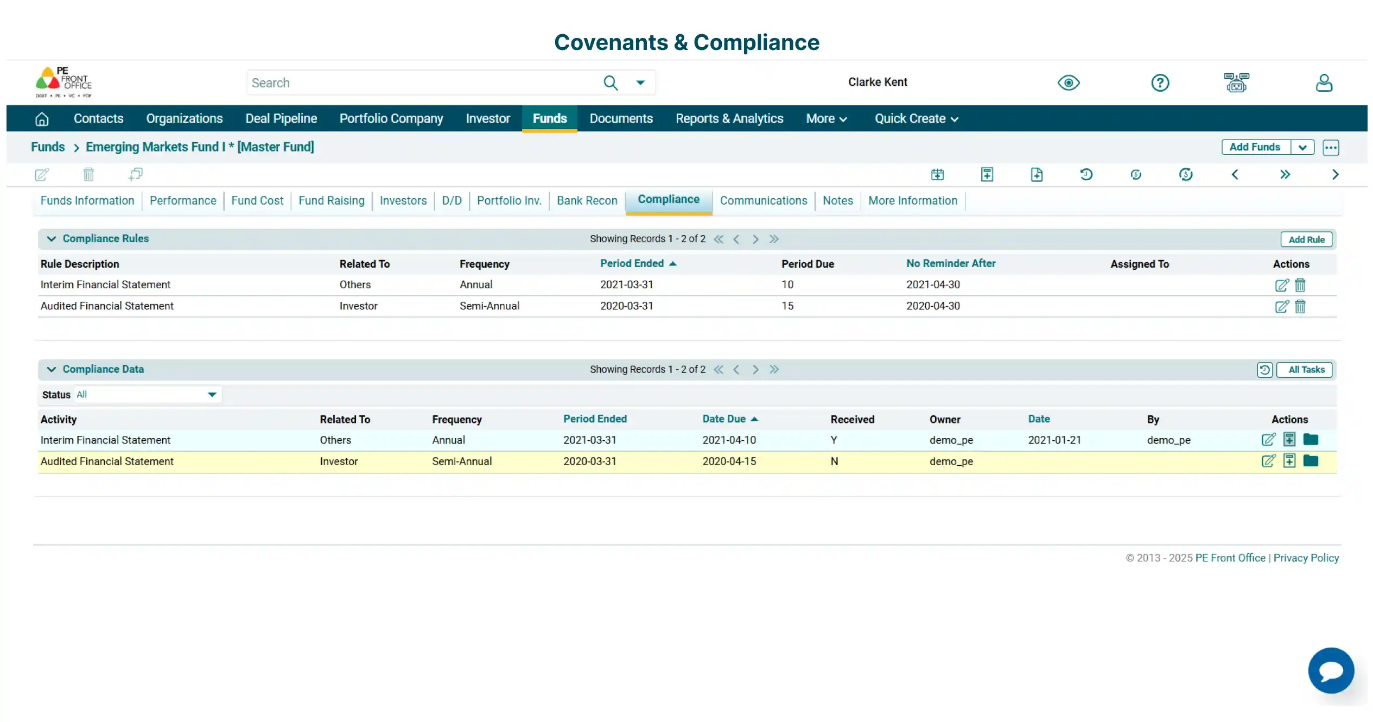This screenshot has height=722, width=1373.
Task: Sort by Period Ended in Compliance Rules
Action: [638, 263]
